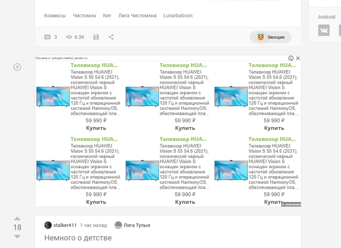Screen dimensions: 341x248
Task: Click the О компании ad label
Action: coord(291,204)
